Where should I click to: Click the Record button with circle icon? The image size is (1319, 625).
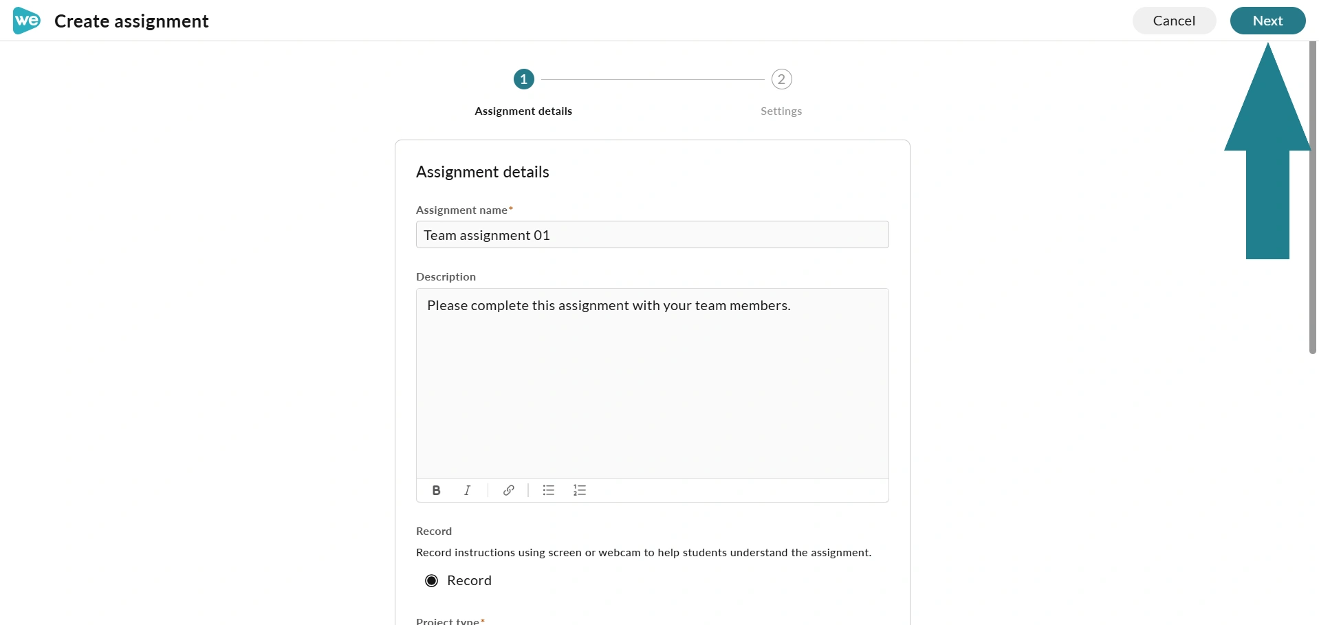point(458,580)
